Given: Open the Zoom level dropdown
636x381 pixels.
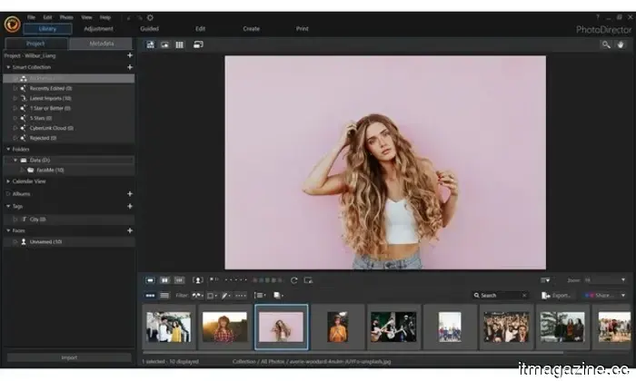Looking at the screenshot, I should point(623,279).
